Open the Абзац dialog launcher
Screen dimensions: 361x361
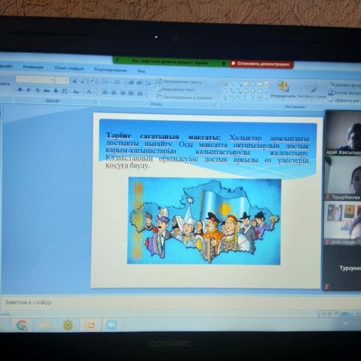point(215,105)
